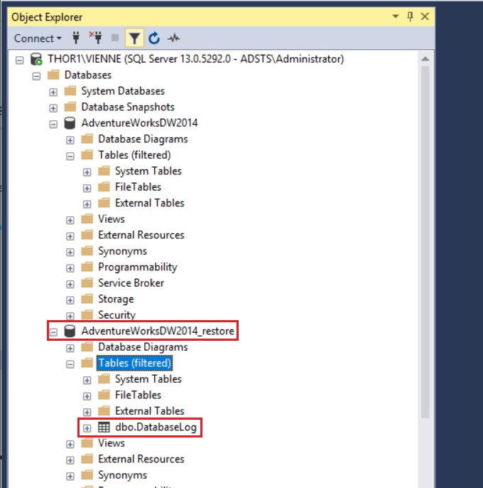Toggle the Filter funnel icon
Image resolution: width=483 pixels, height=488 pixels.
[x=134, y=38]
